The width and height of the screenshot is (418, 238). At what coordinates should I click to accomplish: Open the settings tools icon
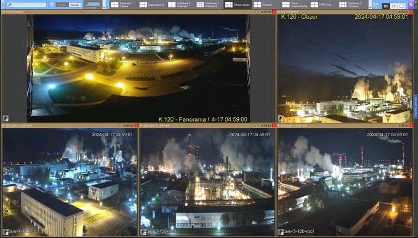click(x=411, y=5)
